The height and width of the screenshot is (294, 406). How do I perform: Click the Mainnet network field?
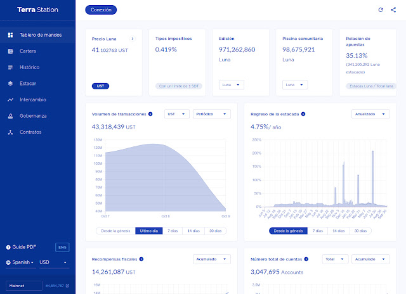(x=24, y=286)
